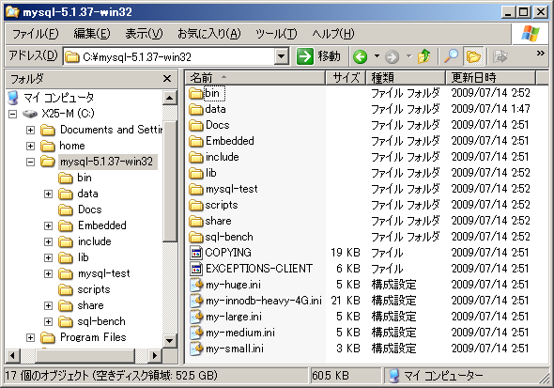Expand lib folder in tree

click(48, 257)
